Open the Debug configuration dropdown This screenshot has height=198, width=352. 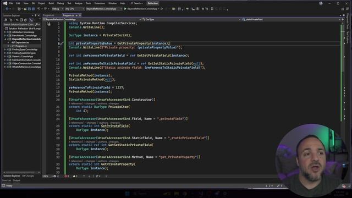(57, 9)
